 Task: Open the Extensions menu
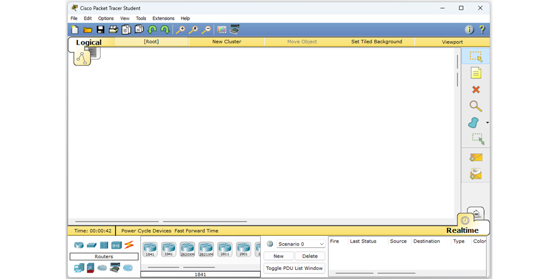(x=163, y=18)
